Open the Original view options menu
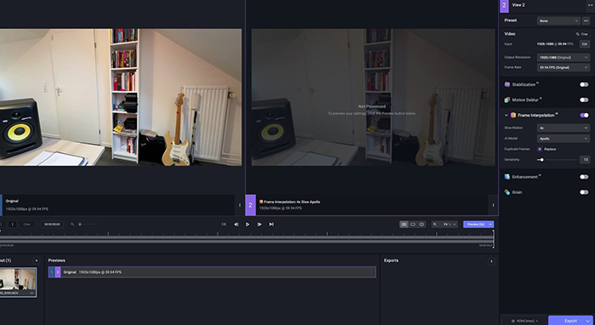This screenshot has width=595, height=325. point(240,205)
